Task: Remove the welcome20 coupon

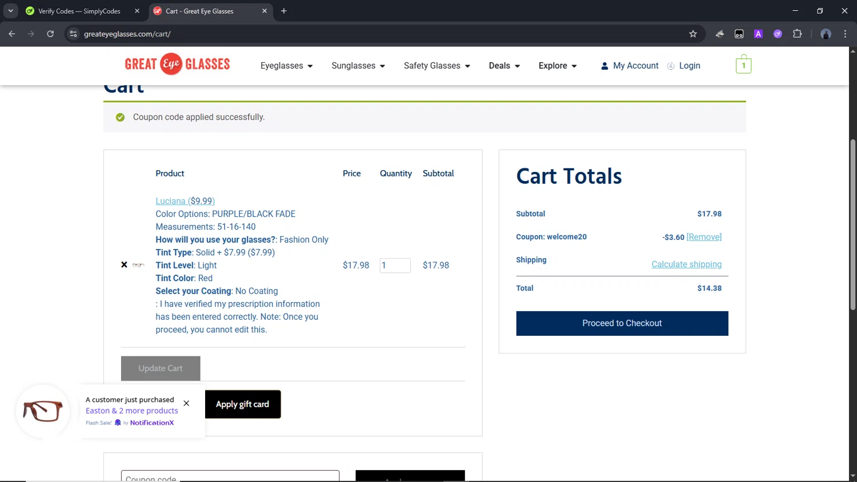Action: (x=704, y=237)
